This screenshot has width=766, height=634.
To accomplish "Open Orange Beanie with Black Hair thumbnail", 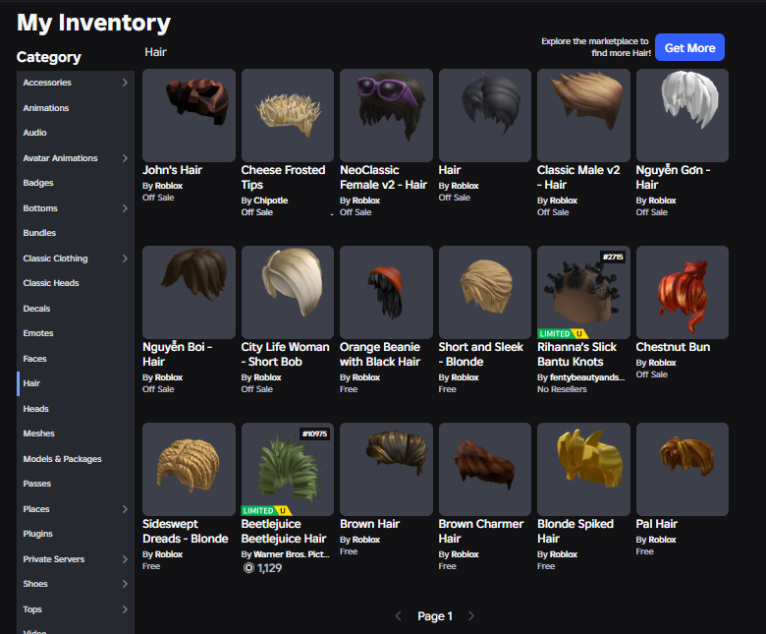I will pos(386,292).
